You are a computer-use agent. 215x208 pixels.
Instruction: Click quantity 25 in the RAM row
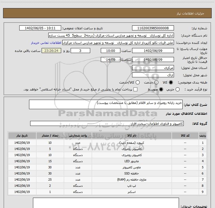[x=50, y=180]
